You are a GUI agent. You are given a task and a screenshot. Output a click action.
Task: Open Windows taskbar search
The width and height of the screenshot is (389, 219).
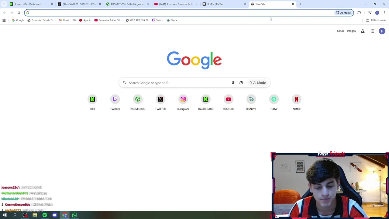pos(15,215)
